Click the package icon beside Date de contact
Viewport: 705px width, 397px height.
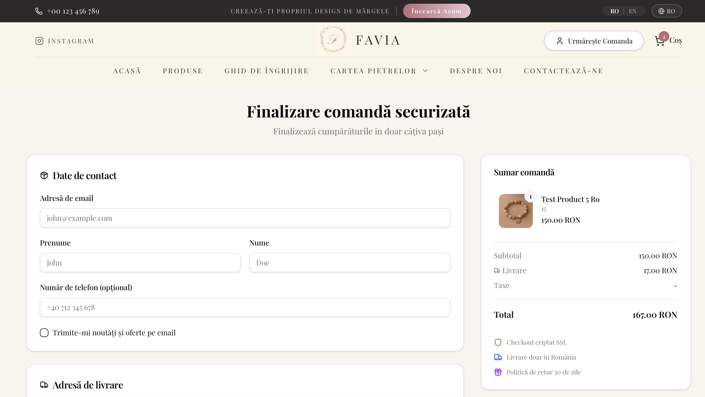pyautogui.click(x=44, y=175)
